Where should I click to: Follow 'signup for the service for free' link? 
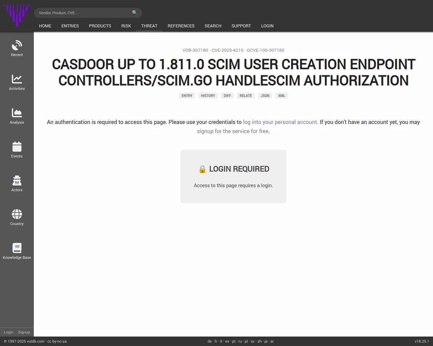click(x=233, y=131)
